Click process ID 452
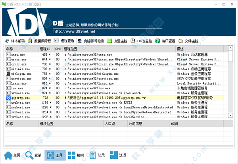Image resolution: width=238 pixels, height=164 pixels. [44, 54]
